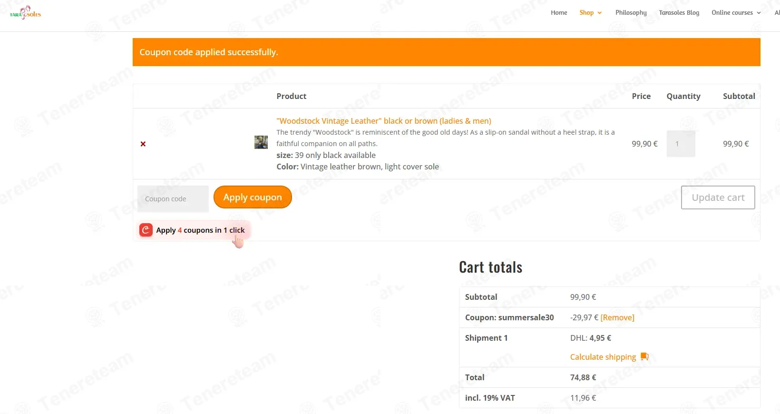The height and width of the screenshot is (414, 780).
Task: Click the Coupon applied successfully banner
Action: pos(446,52)
